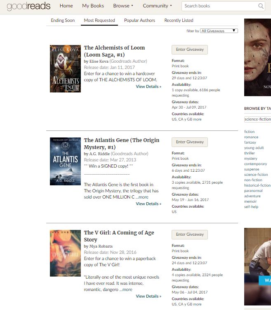Browse the historical-fiction tag
271x310 pixels.
click(257, 185)
